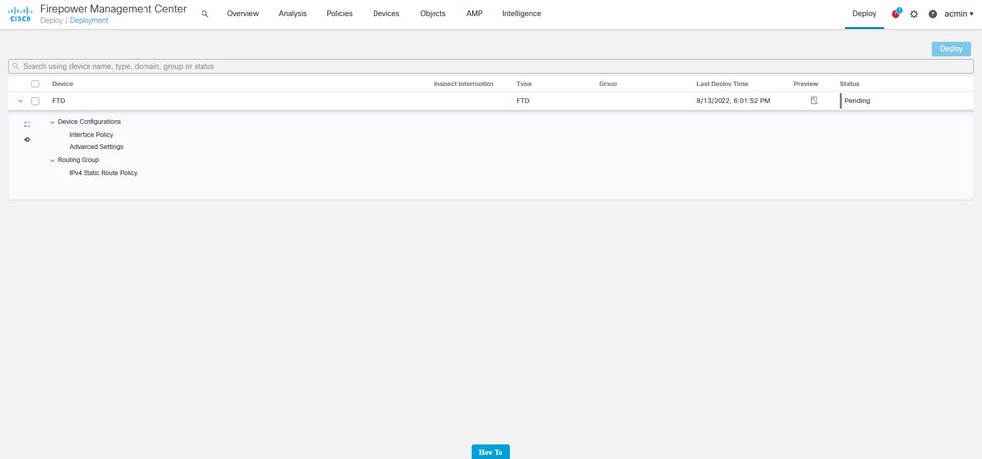Viewport: 982px width, 459px height.
Task: Click the Cisco logo
Action: click(x=20, y=14)
